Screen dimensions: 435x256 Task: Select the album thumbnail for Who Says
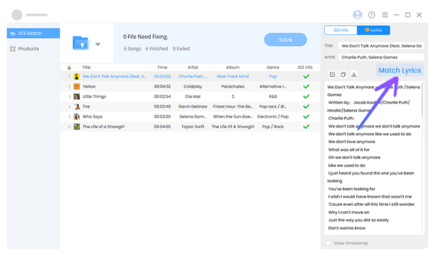click(77, 117)
